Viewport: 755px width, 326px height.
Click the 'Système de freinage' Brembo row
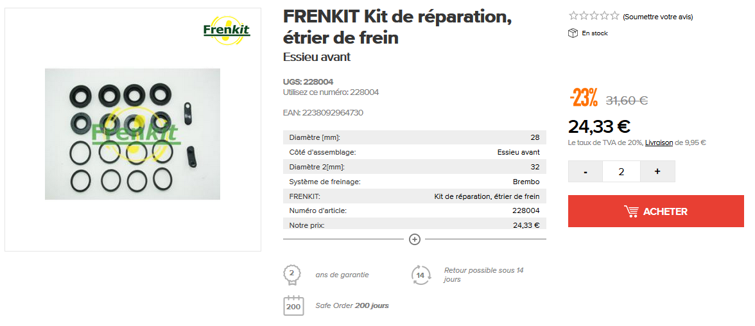coord(414,182)
